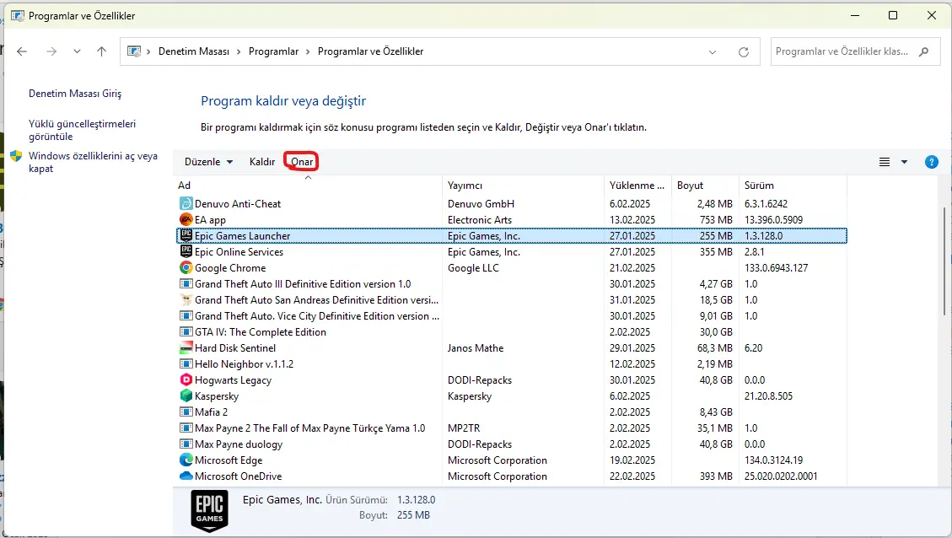The image size is (952, 538).
Task: Open recent locations chevron dropdown
Action: tap(77, 51)
